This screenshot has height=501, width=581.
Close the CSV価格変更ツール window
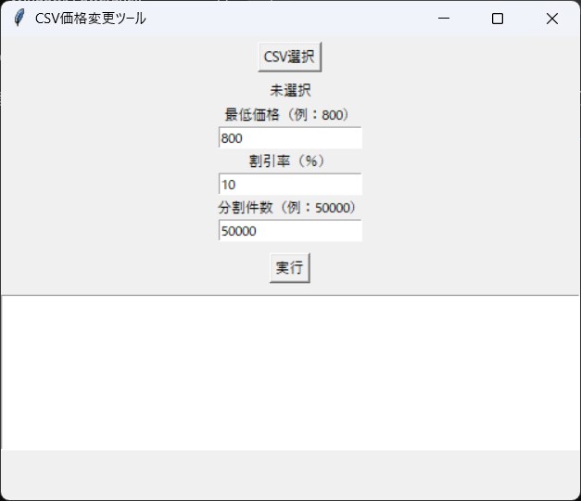[552, 19]
